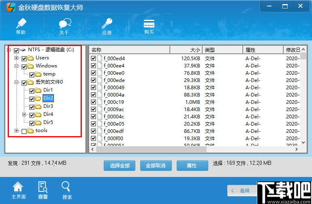Select file name f_000ee0
312x204 pixels.
pos(114,73)
